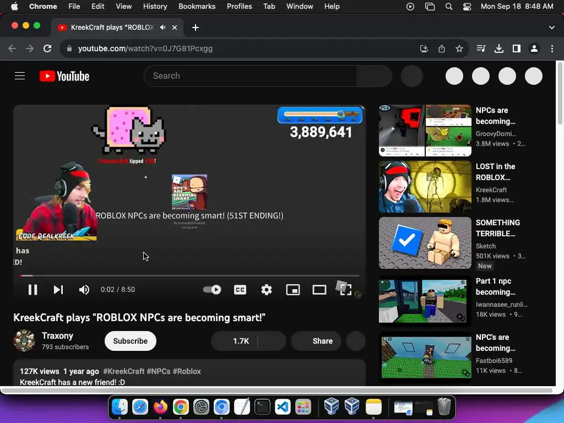Viewport: 564px width, 423px height.
Task: Open the #Roblox hashtag
Action: click(187, 371)
